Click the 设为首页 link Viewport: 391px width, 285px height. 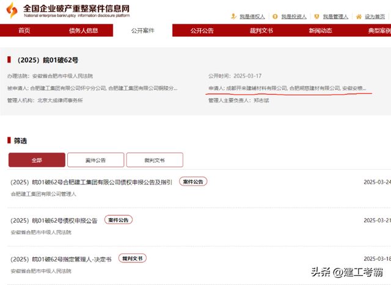click(x=375, y=16)
